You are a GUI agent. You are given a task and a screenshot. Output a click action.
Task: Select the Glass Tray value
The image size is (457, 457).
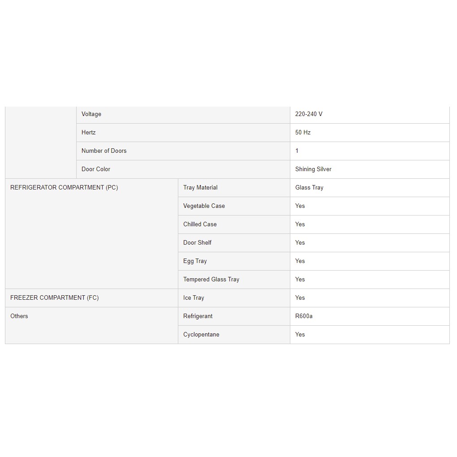point(309,187)
